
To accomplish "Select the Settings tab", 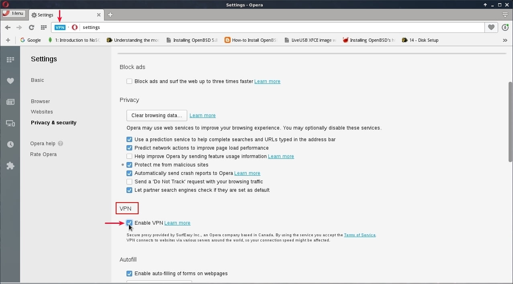I will (66, 15).
